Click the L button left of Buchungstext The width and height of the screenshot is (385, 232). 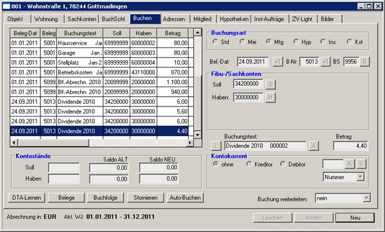[x=216, y=146]
